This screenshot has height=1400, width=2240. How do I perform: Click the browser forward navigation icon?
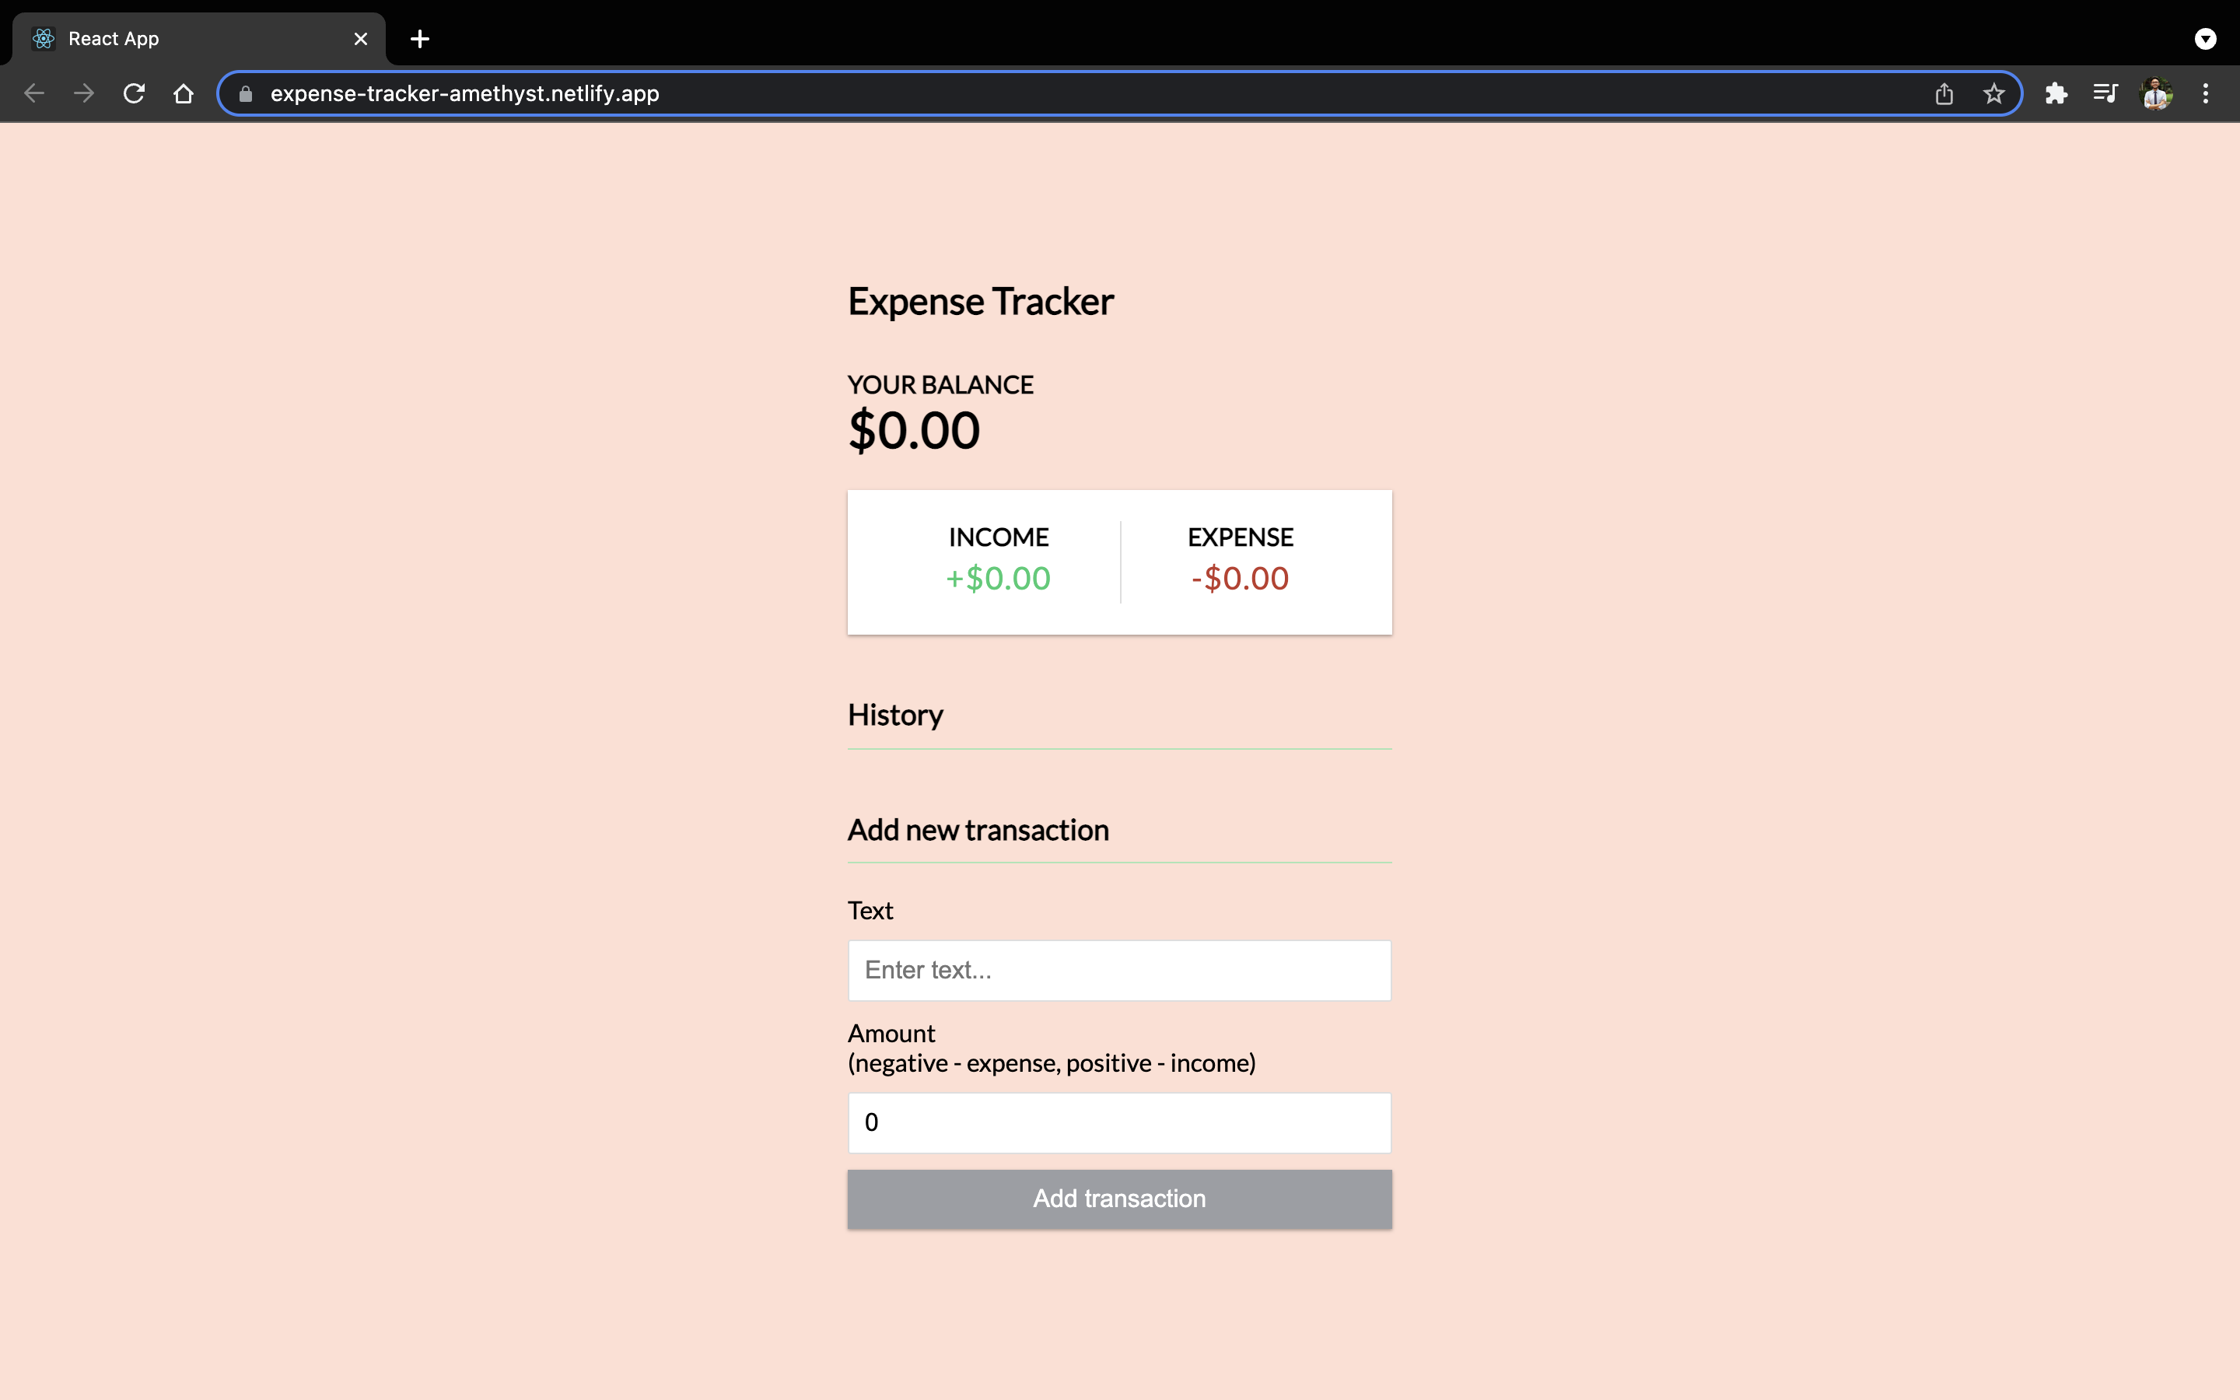pos(82,92)
